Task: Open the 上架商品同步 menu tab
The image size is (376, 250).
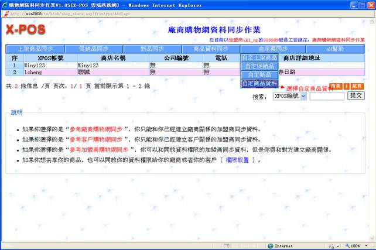Action: (35, 49)
